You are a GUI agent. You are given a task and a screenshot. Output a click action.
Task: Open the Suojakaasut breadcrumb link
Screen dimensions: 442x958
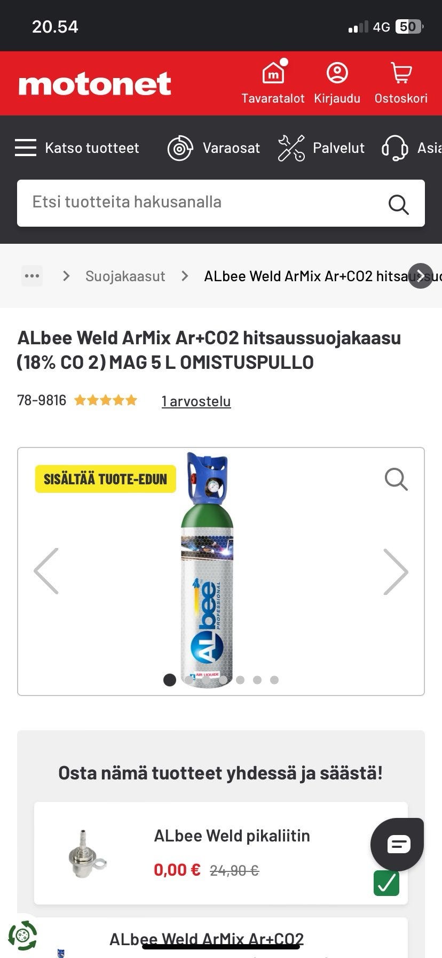point(125,276)
